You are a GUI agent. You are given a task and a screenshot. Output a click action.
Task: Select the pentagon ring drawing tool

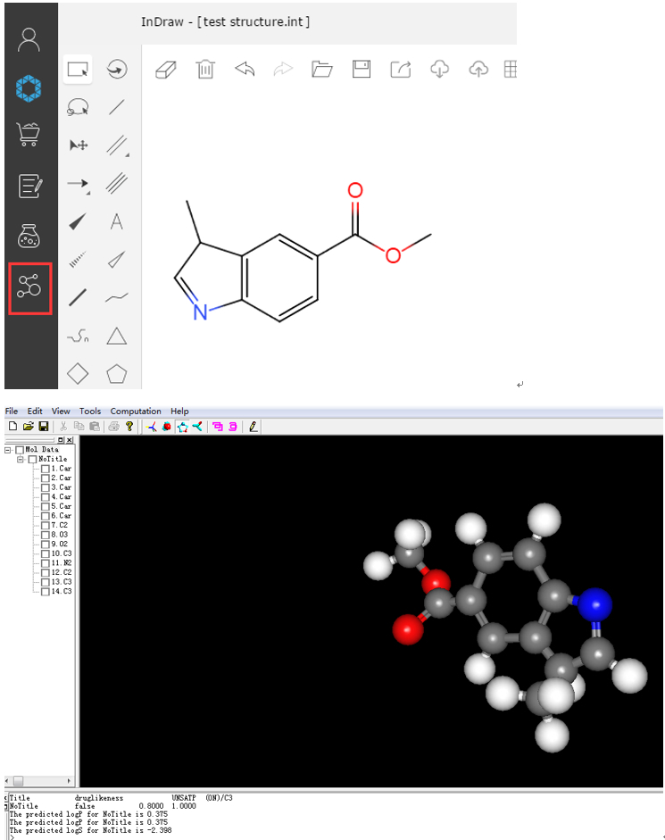[116, 373]
